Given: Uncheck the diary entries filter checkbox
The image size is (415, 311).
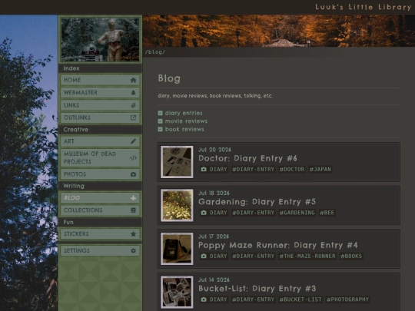Looking at the screenshot, I should pyautogui.click(x=160, y=113).
